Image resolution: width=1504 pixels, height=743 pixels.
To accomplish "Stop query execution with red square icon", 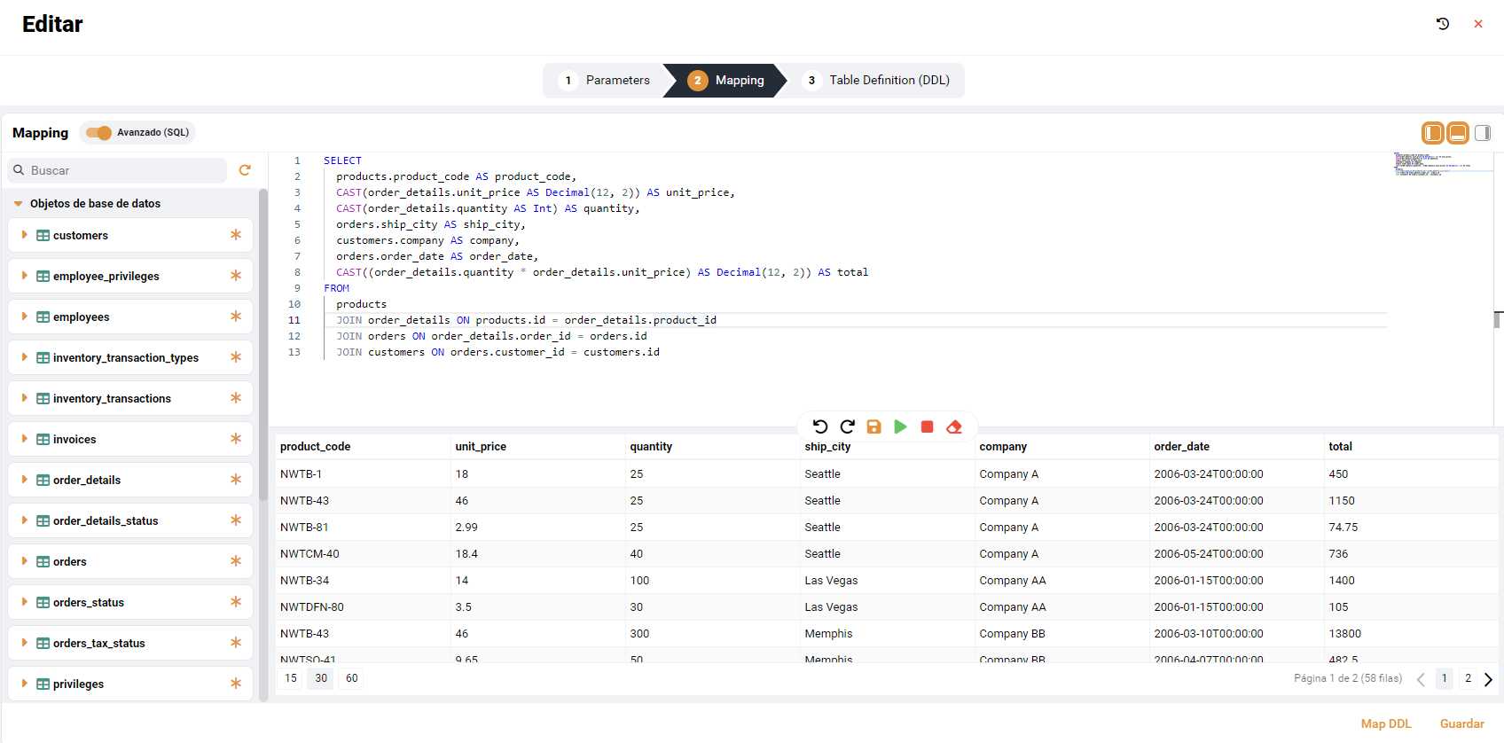I will pos(927,427).
